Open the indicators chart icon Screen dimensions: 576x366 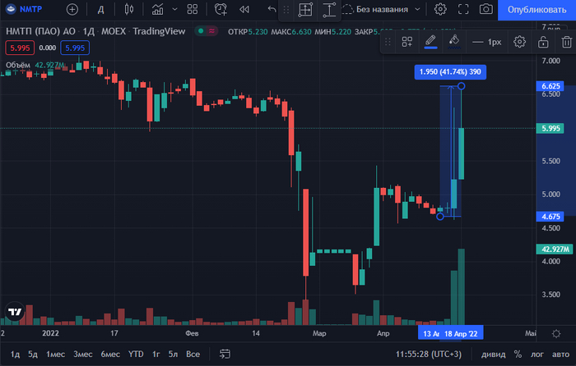point(157,10)
